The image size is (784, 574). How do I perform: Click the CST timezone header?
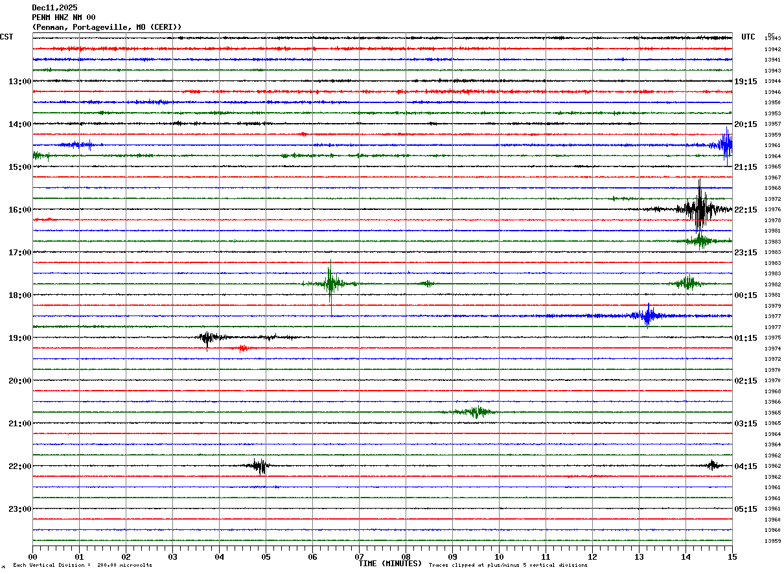[x=6, y=37]
